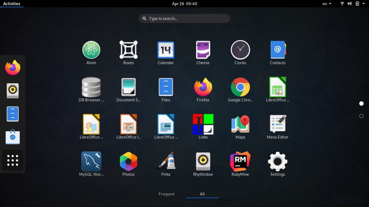Launch LibreOffice Writer
Screen dimensions: 369x207
[x=165, y=127]
